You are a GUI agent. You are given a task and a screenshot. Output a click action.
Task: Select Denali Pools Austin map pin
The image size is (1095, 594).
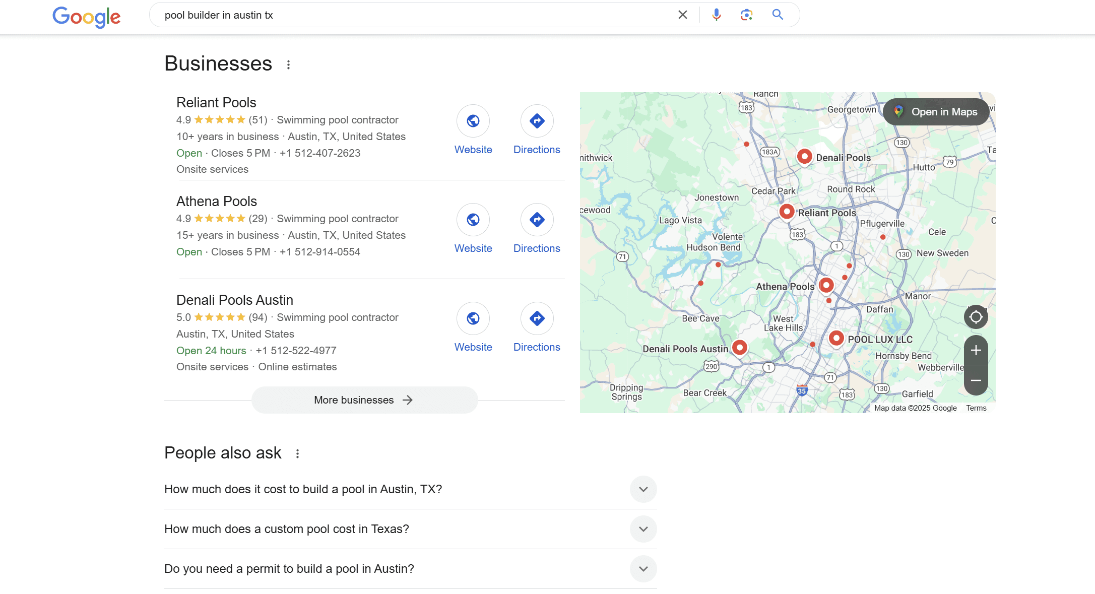[x=740, y=348]
